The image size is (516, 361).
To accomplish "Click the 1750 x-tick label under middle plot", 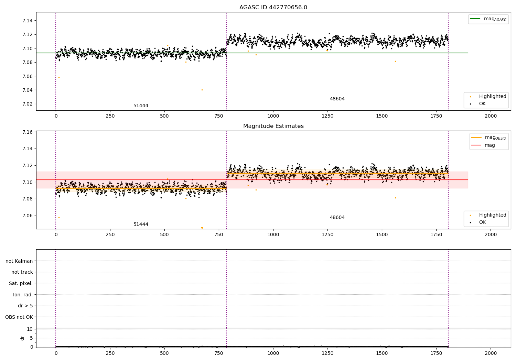I will click(x=436, y=235).
